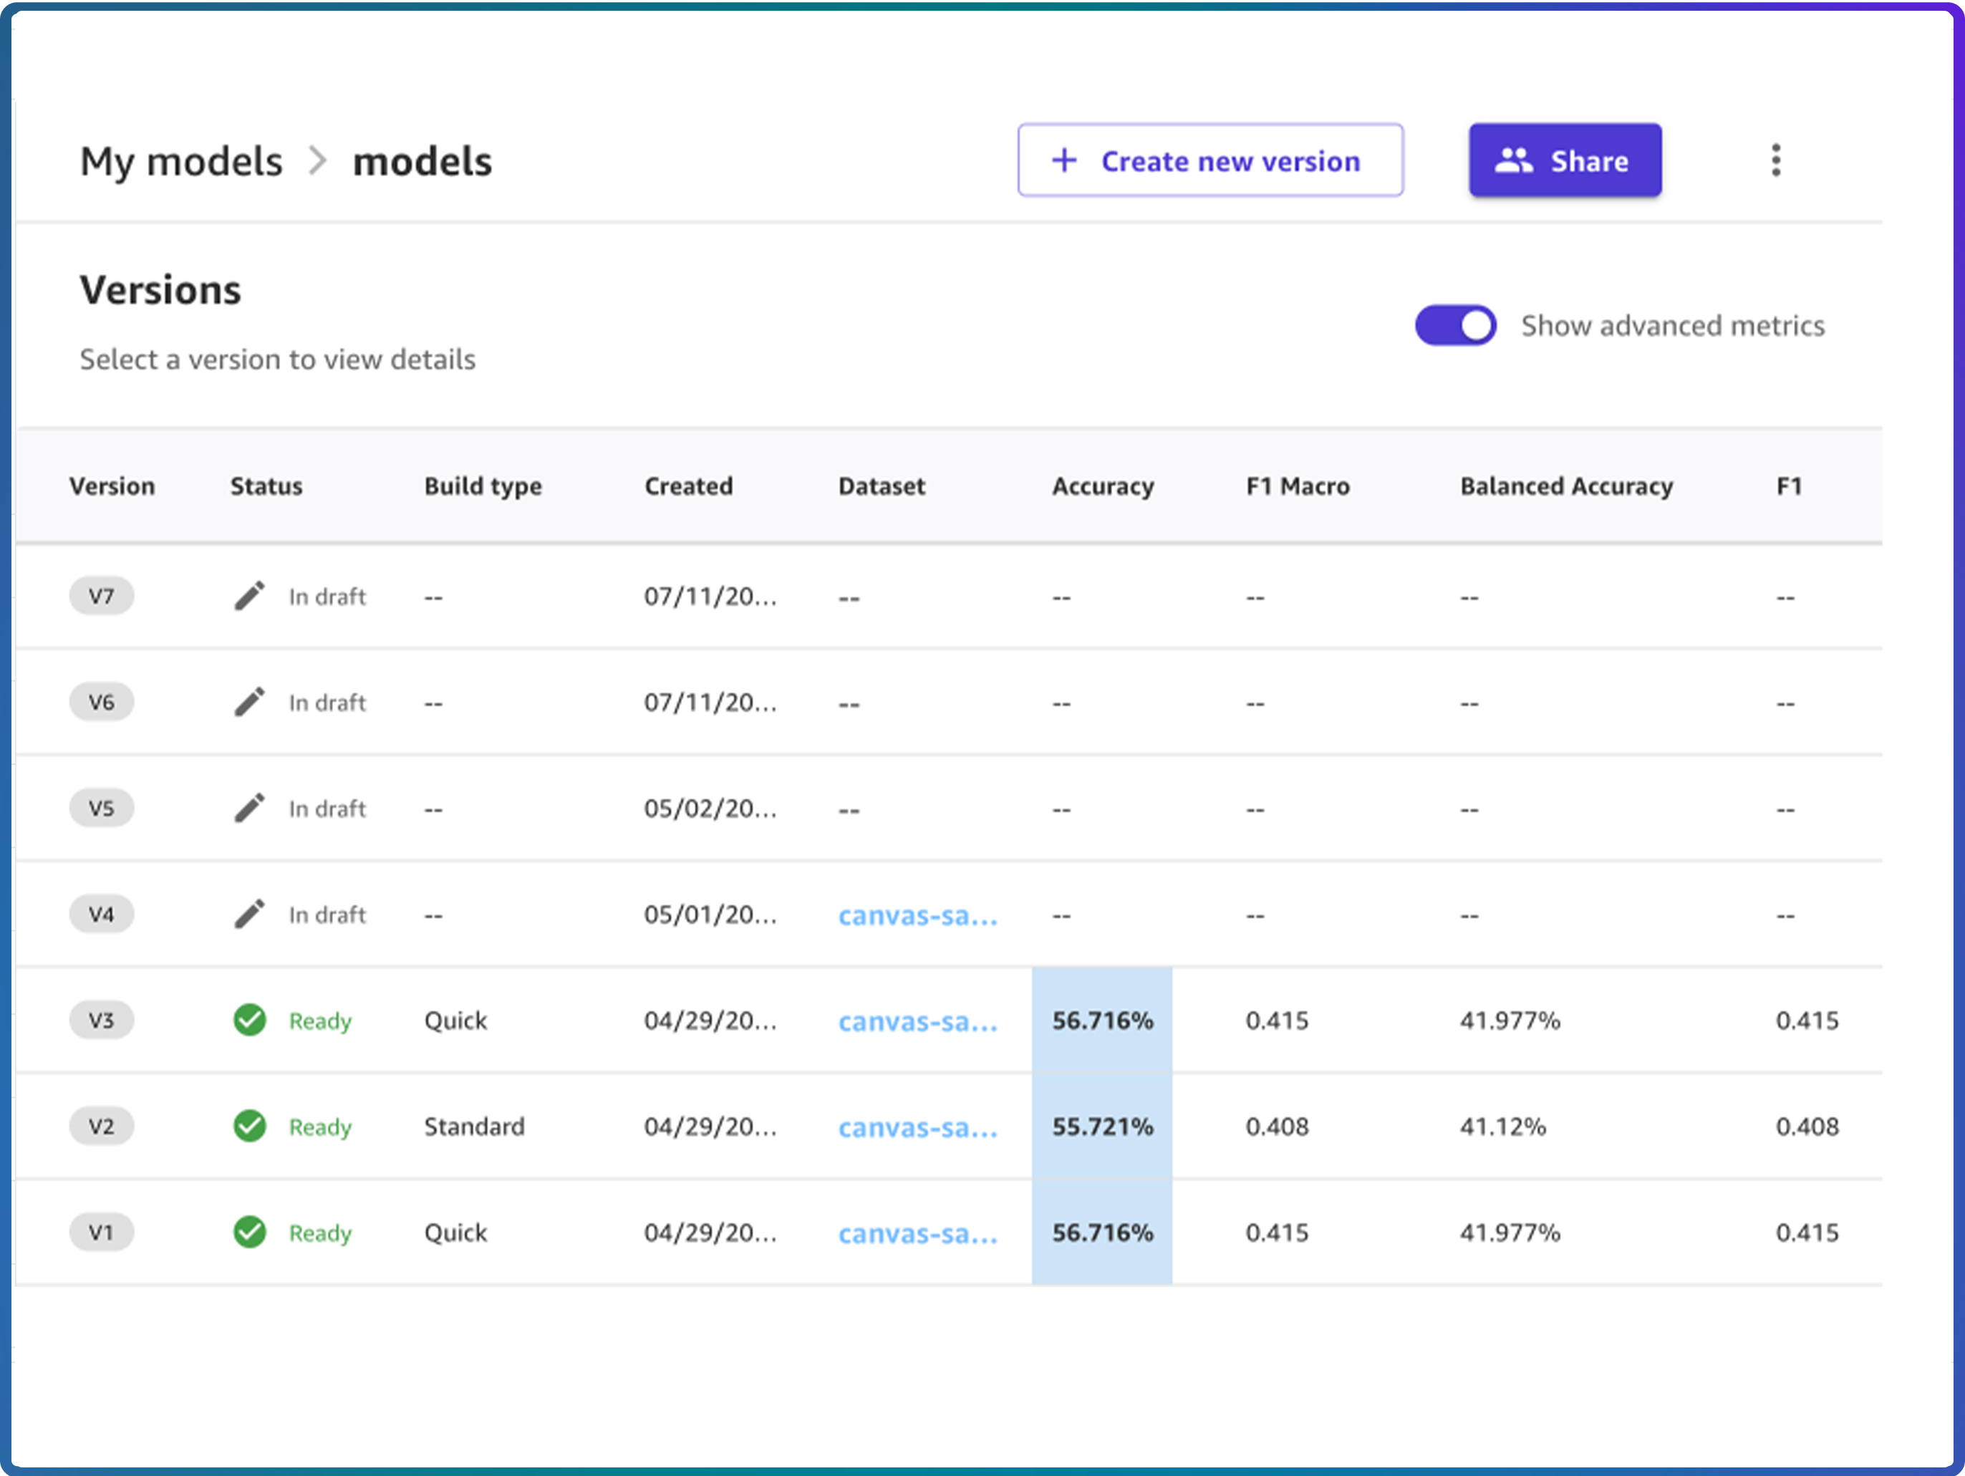Screen dimensions: 1965x1476
Task: Click green Ready checkmark icon for V2
Action: [x=250, y=1126]
